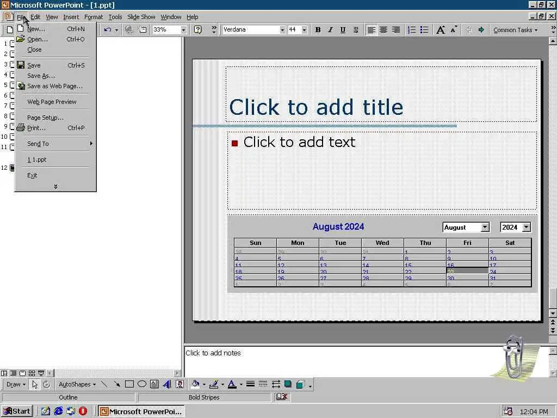This screenshot has height=418, width=557.
Task: Click the Start button
Action: point(17,411)
